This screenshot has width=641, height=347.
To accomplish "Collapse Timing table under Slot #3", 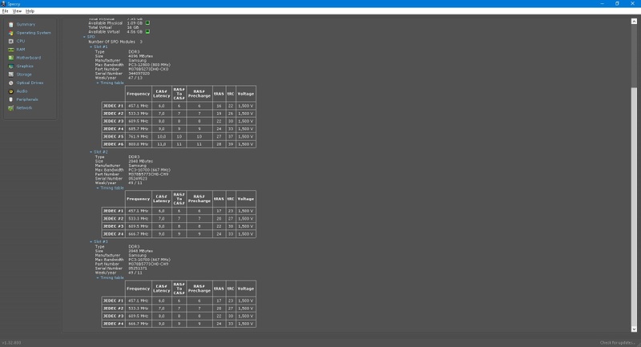I will pos(98,278).
